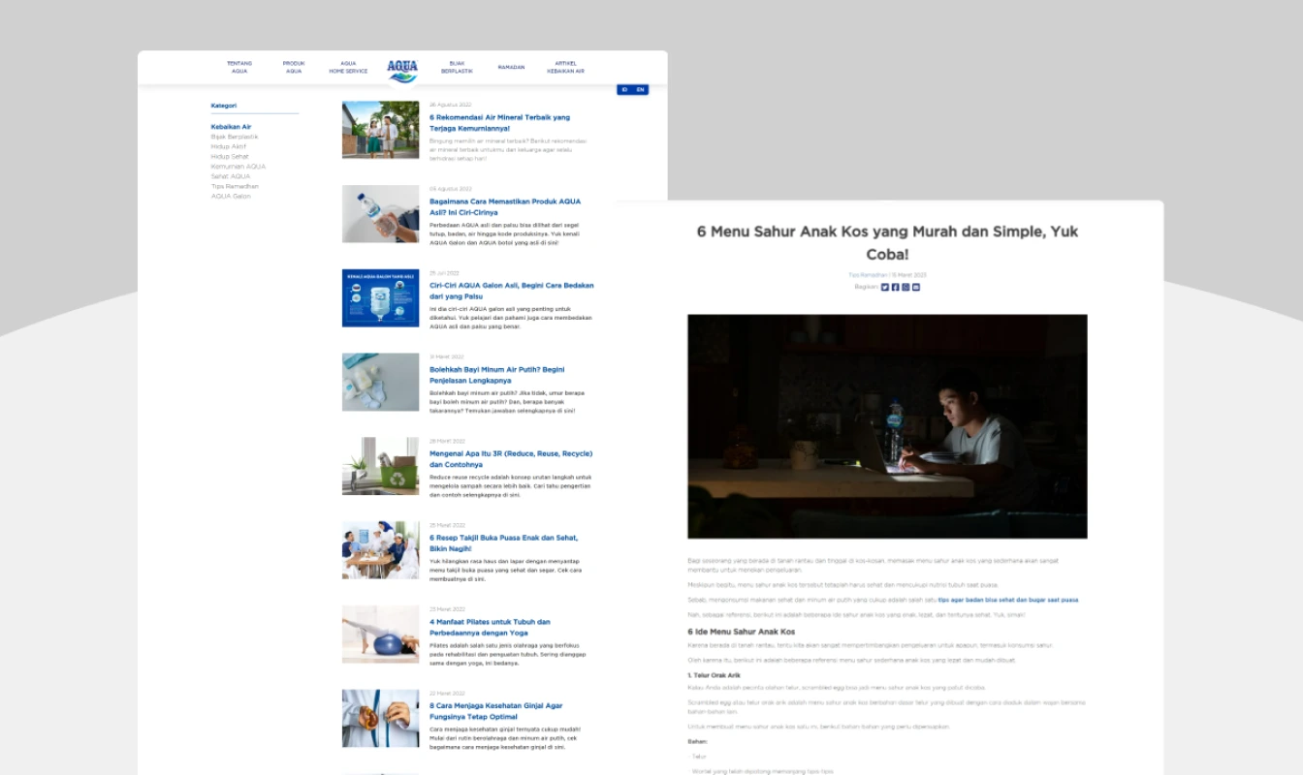This screenshot has height=775, width=1303.
Task: Open the Produk AQUA menu
Action: [294, 67]
